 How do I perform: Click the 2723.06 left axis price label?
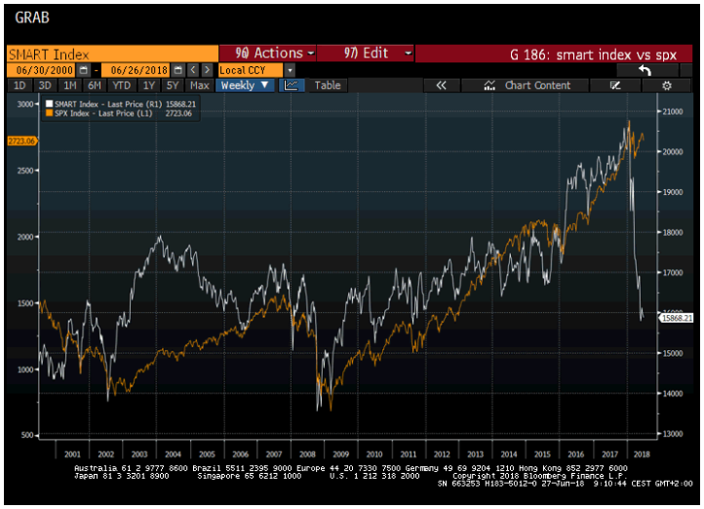(21, 141)
